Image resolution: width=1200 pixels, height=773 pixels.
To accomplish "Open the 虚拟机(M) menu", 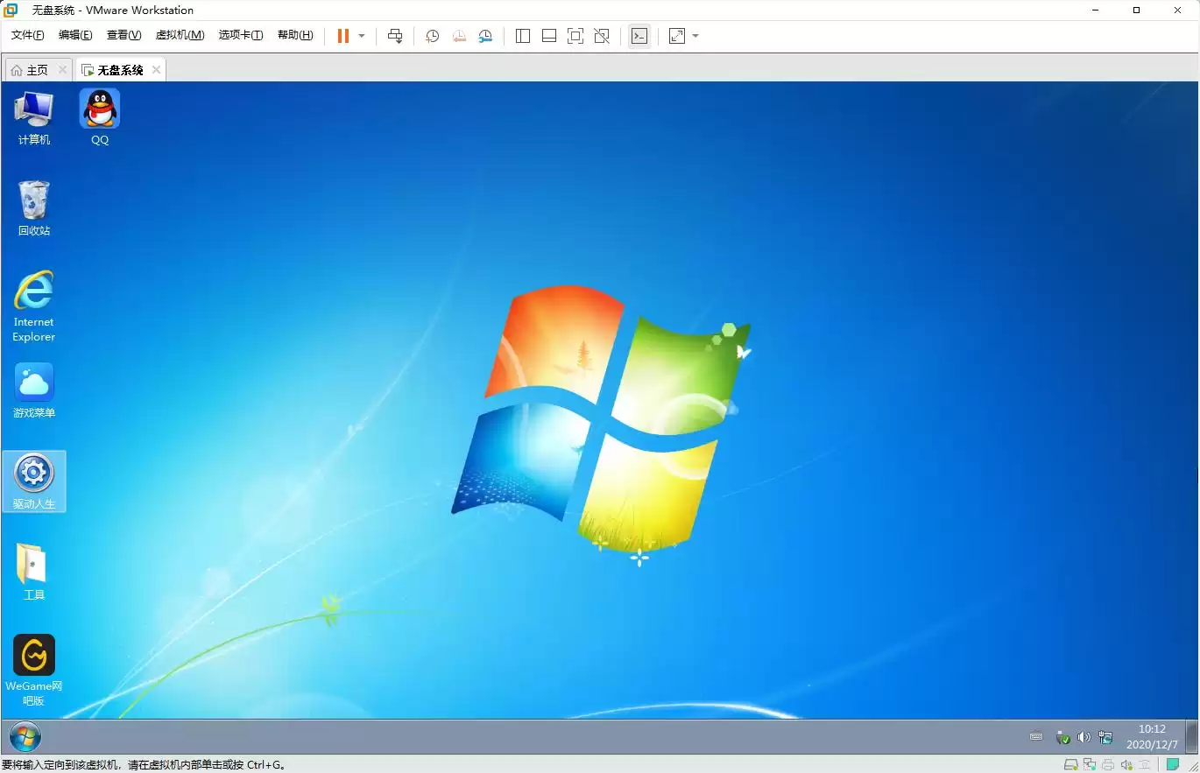I will 180,35.
